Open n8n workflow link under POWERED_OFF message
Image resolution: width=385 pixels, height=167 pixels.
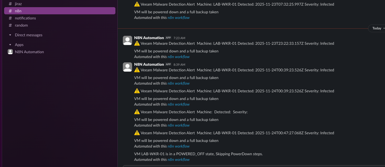(178, 160)
